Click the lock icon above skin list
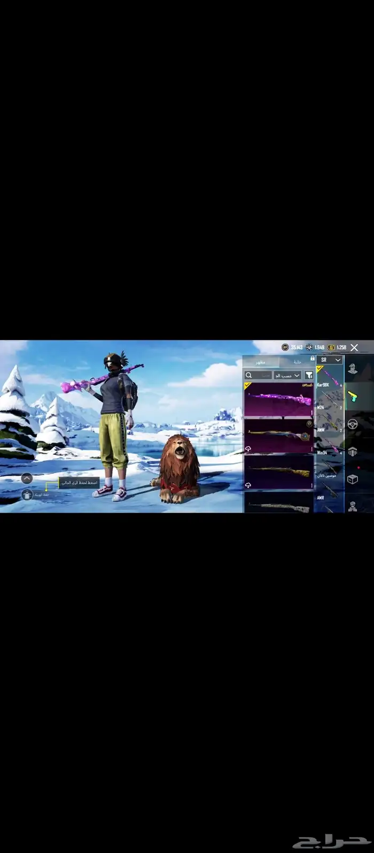Screen dimensions: 374x853 click(x=312, y=359)
